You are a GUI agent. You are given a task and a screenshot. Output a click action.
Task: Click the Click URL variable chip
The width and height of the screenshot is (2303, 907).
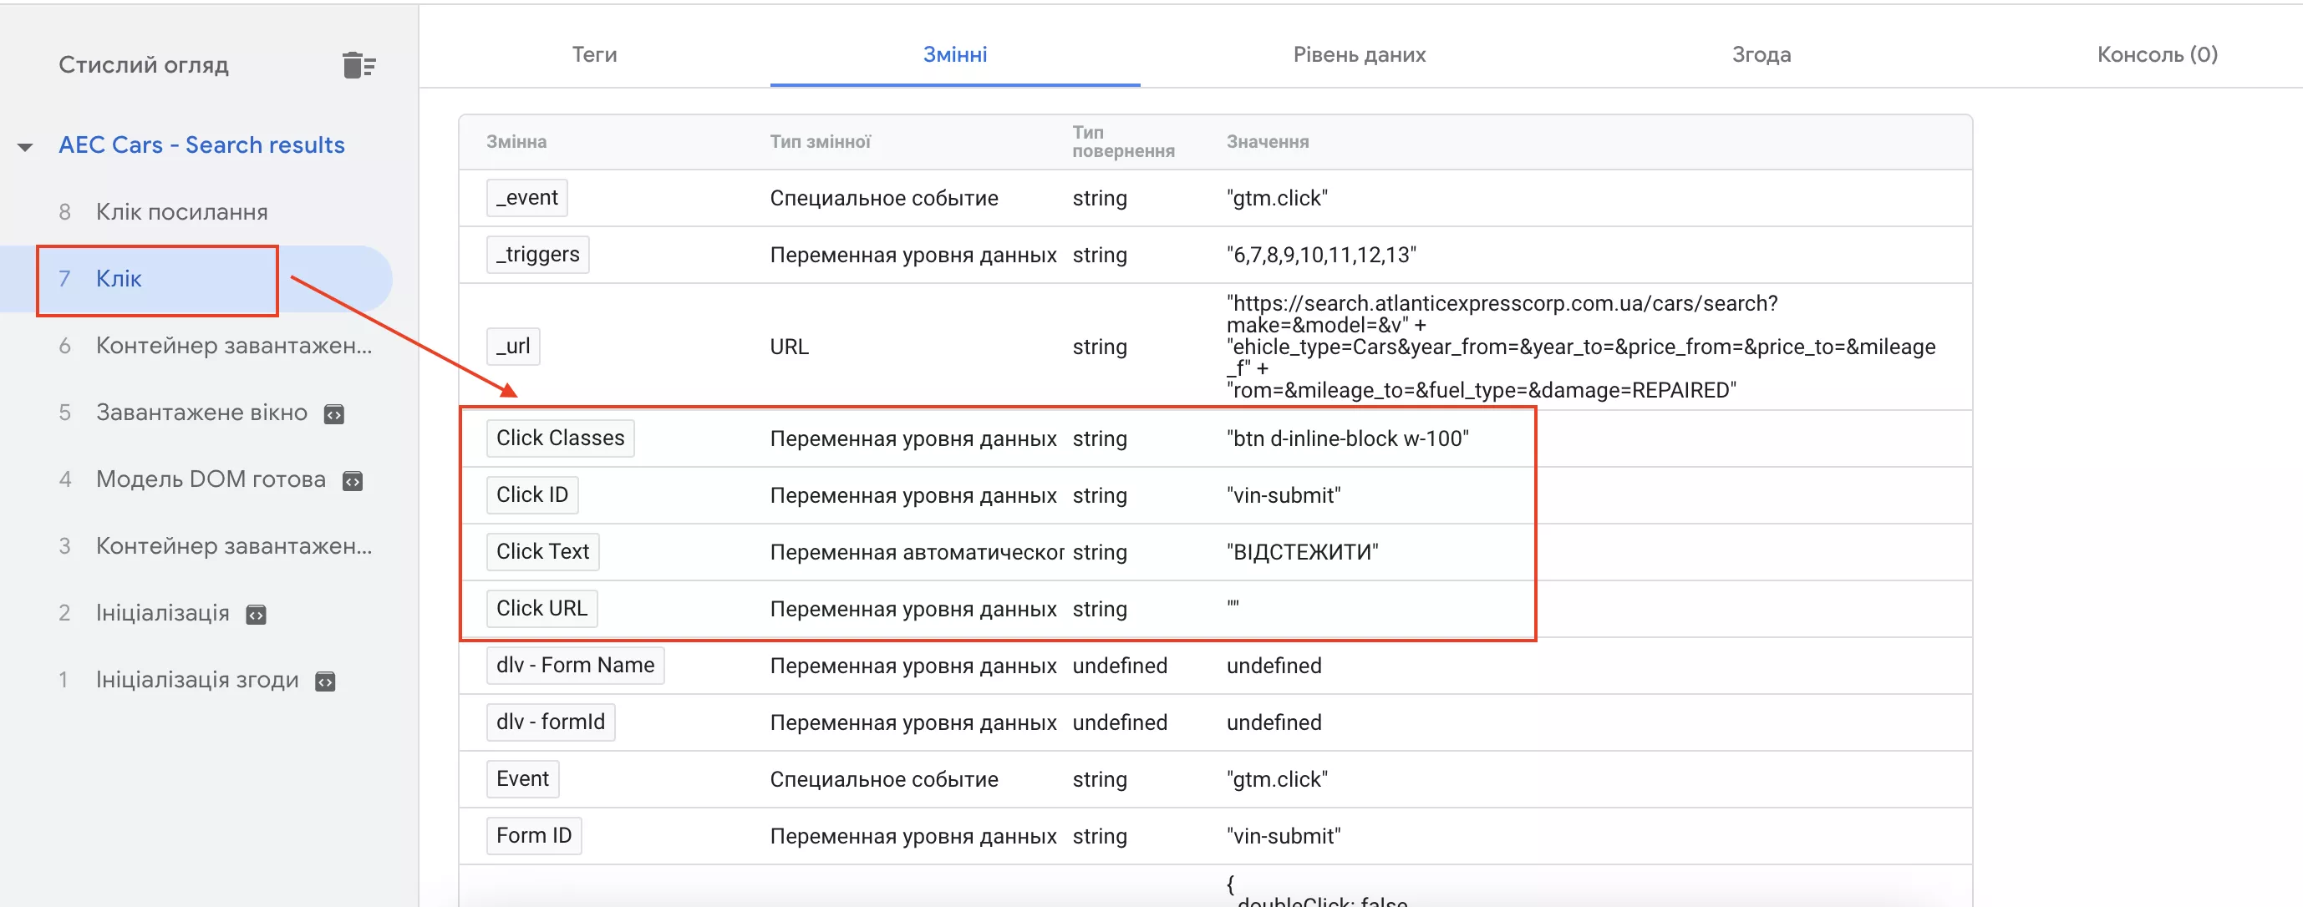[541, 609]
